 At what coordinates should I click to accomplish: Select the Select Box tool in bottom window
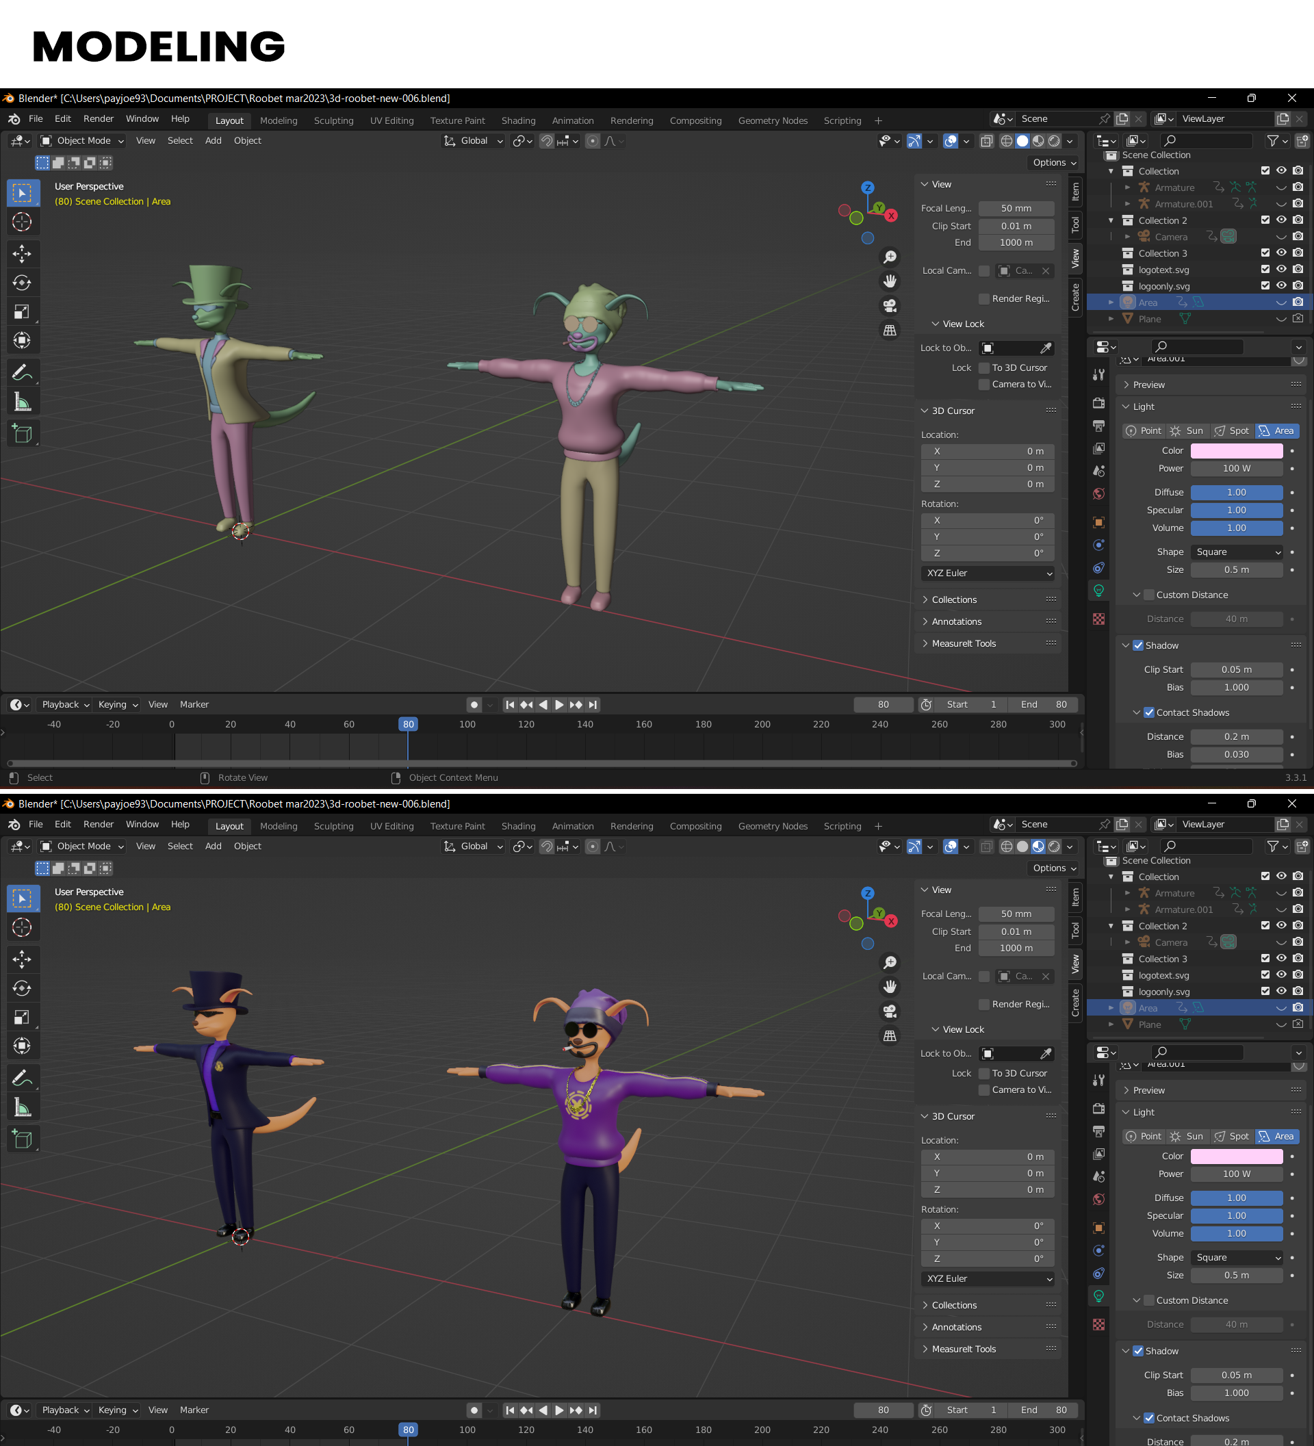pos(22,899)
